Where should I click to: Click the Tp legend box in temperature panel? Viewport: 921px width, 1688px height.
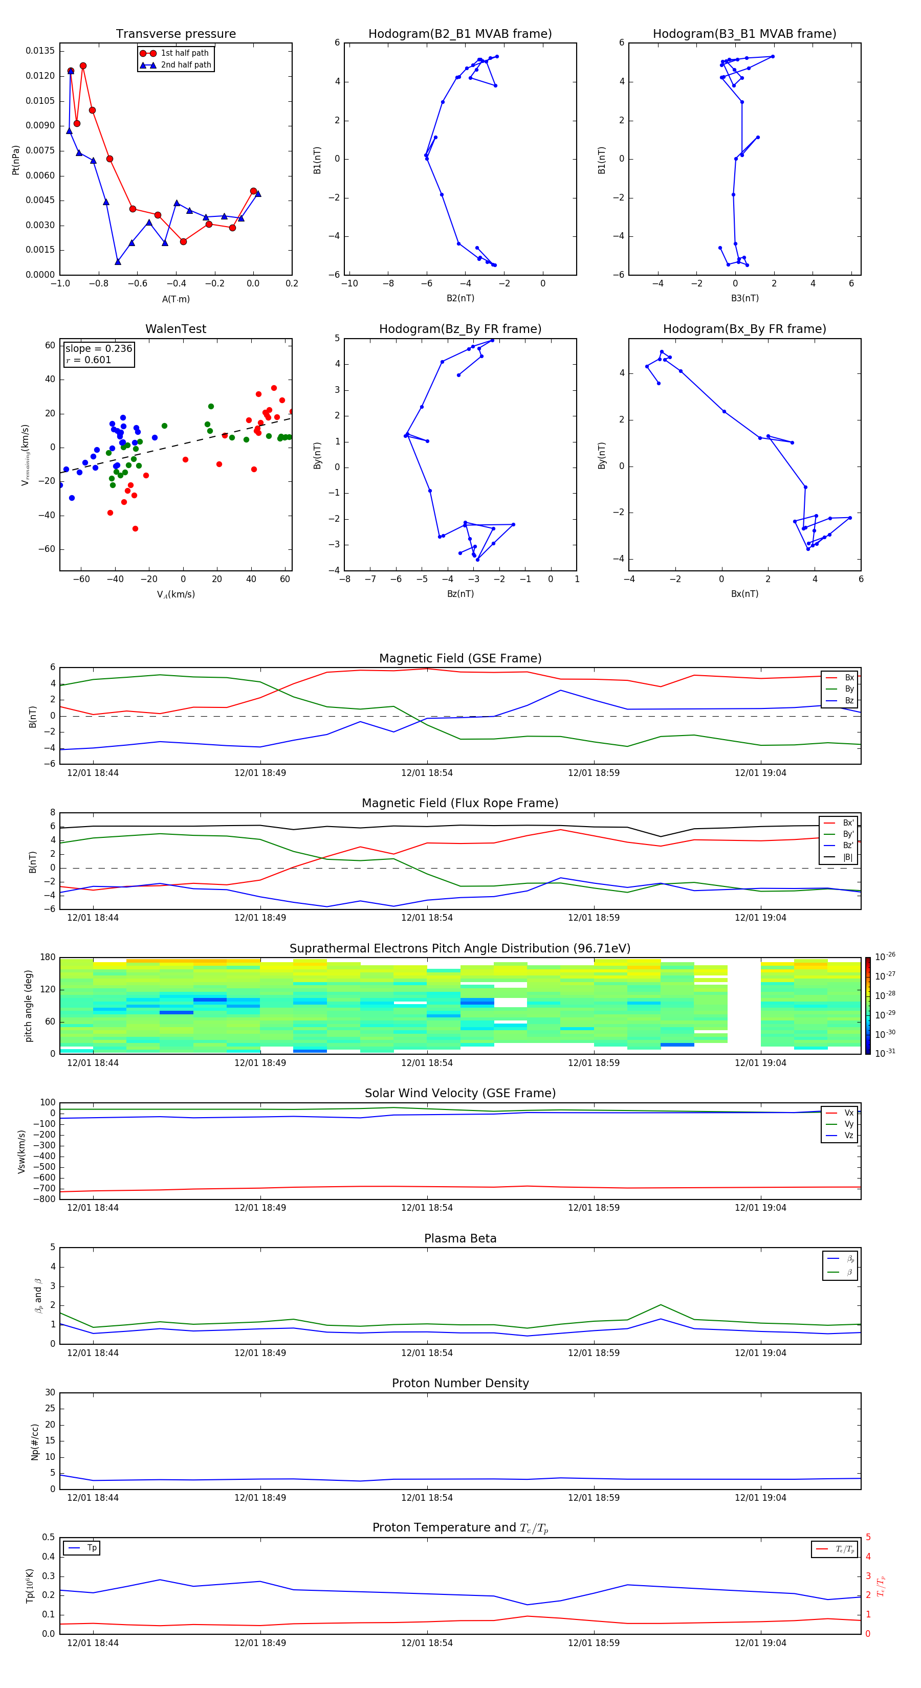[82, 1548]
